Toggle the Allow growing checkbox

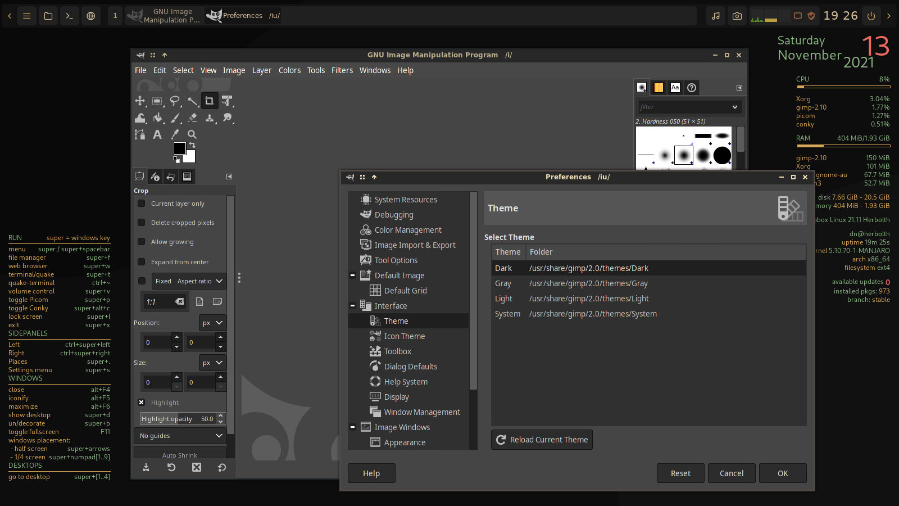(x=142, y=242)
